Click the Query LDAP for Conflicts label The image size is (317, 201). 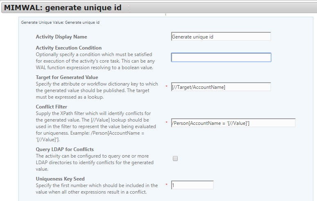coord(65,149)
